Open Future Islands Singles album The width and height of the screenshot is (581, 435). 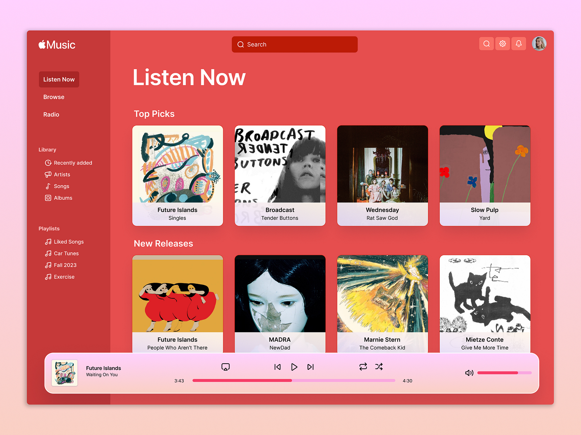tap(178, 175)
